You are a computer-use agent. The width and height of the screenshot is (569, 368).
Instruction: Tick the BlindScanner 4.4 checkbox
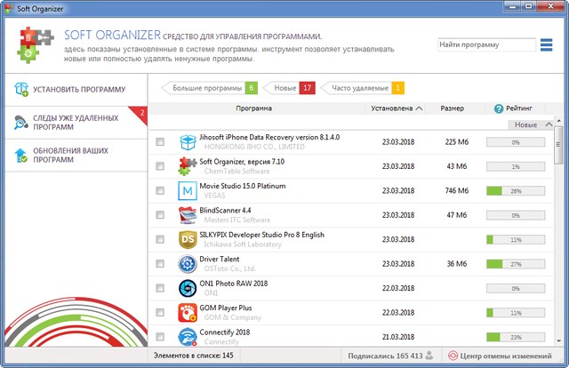click(160, 215)
